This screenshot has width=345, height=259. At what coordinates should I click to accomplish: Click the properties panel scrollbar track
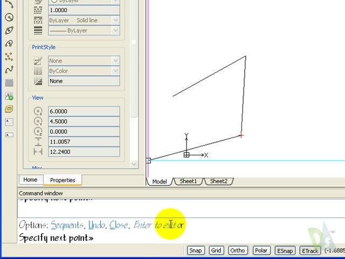tap(134, 139)
